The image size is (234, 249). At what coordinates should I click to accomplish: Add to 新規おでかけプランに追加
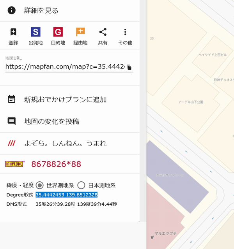click(65, 99)
